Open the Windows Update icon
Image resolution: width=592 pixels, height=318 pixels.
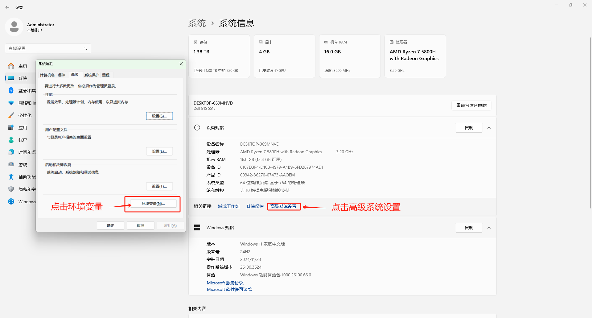click(x=11, y=201)
